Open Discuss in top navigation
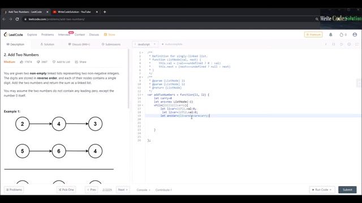This screenshot has width=362, height=203. [x=94, y=34]
